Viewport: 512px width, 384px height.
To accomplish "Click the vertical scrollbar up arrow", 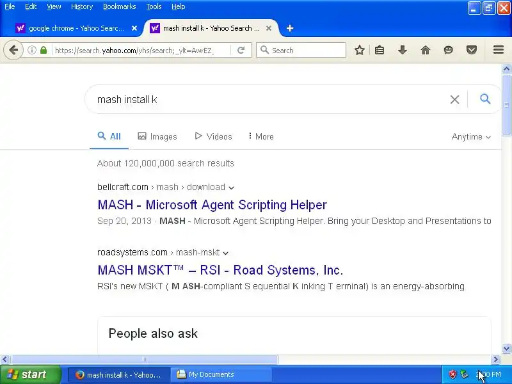I will [x=506, y=69].
